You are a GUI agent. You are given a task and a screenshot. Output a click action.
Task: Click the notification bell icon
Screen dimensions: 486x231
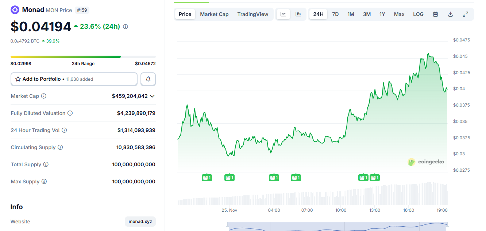148,79
